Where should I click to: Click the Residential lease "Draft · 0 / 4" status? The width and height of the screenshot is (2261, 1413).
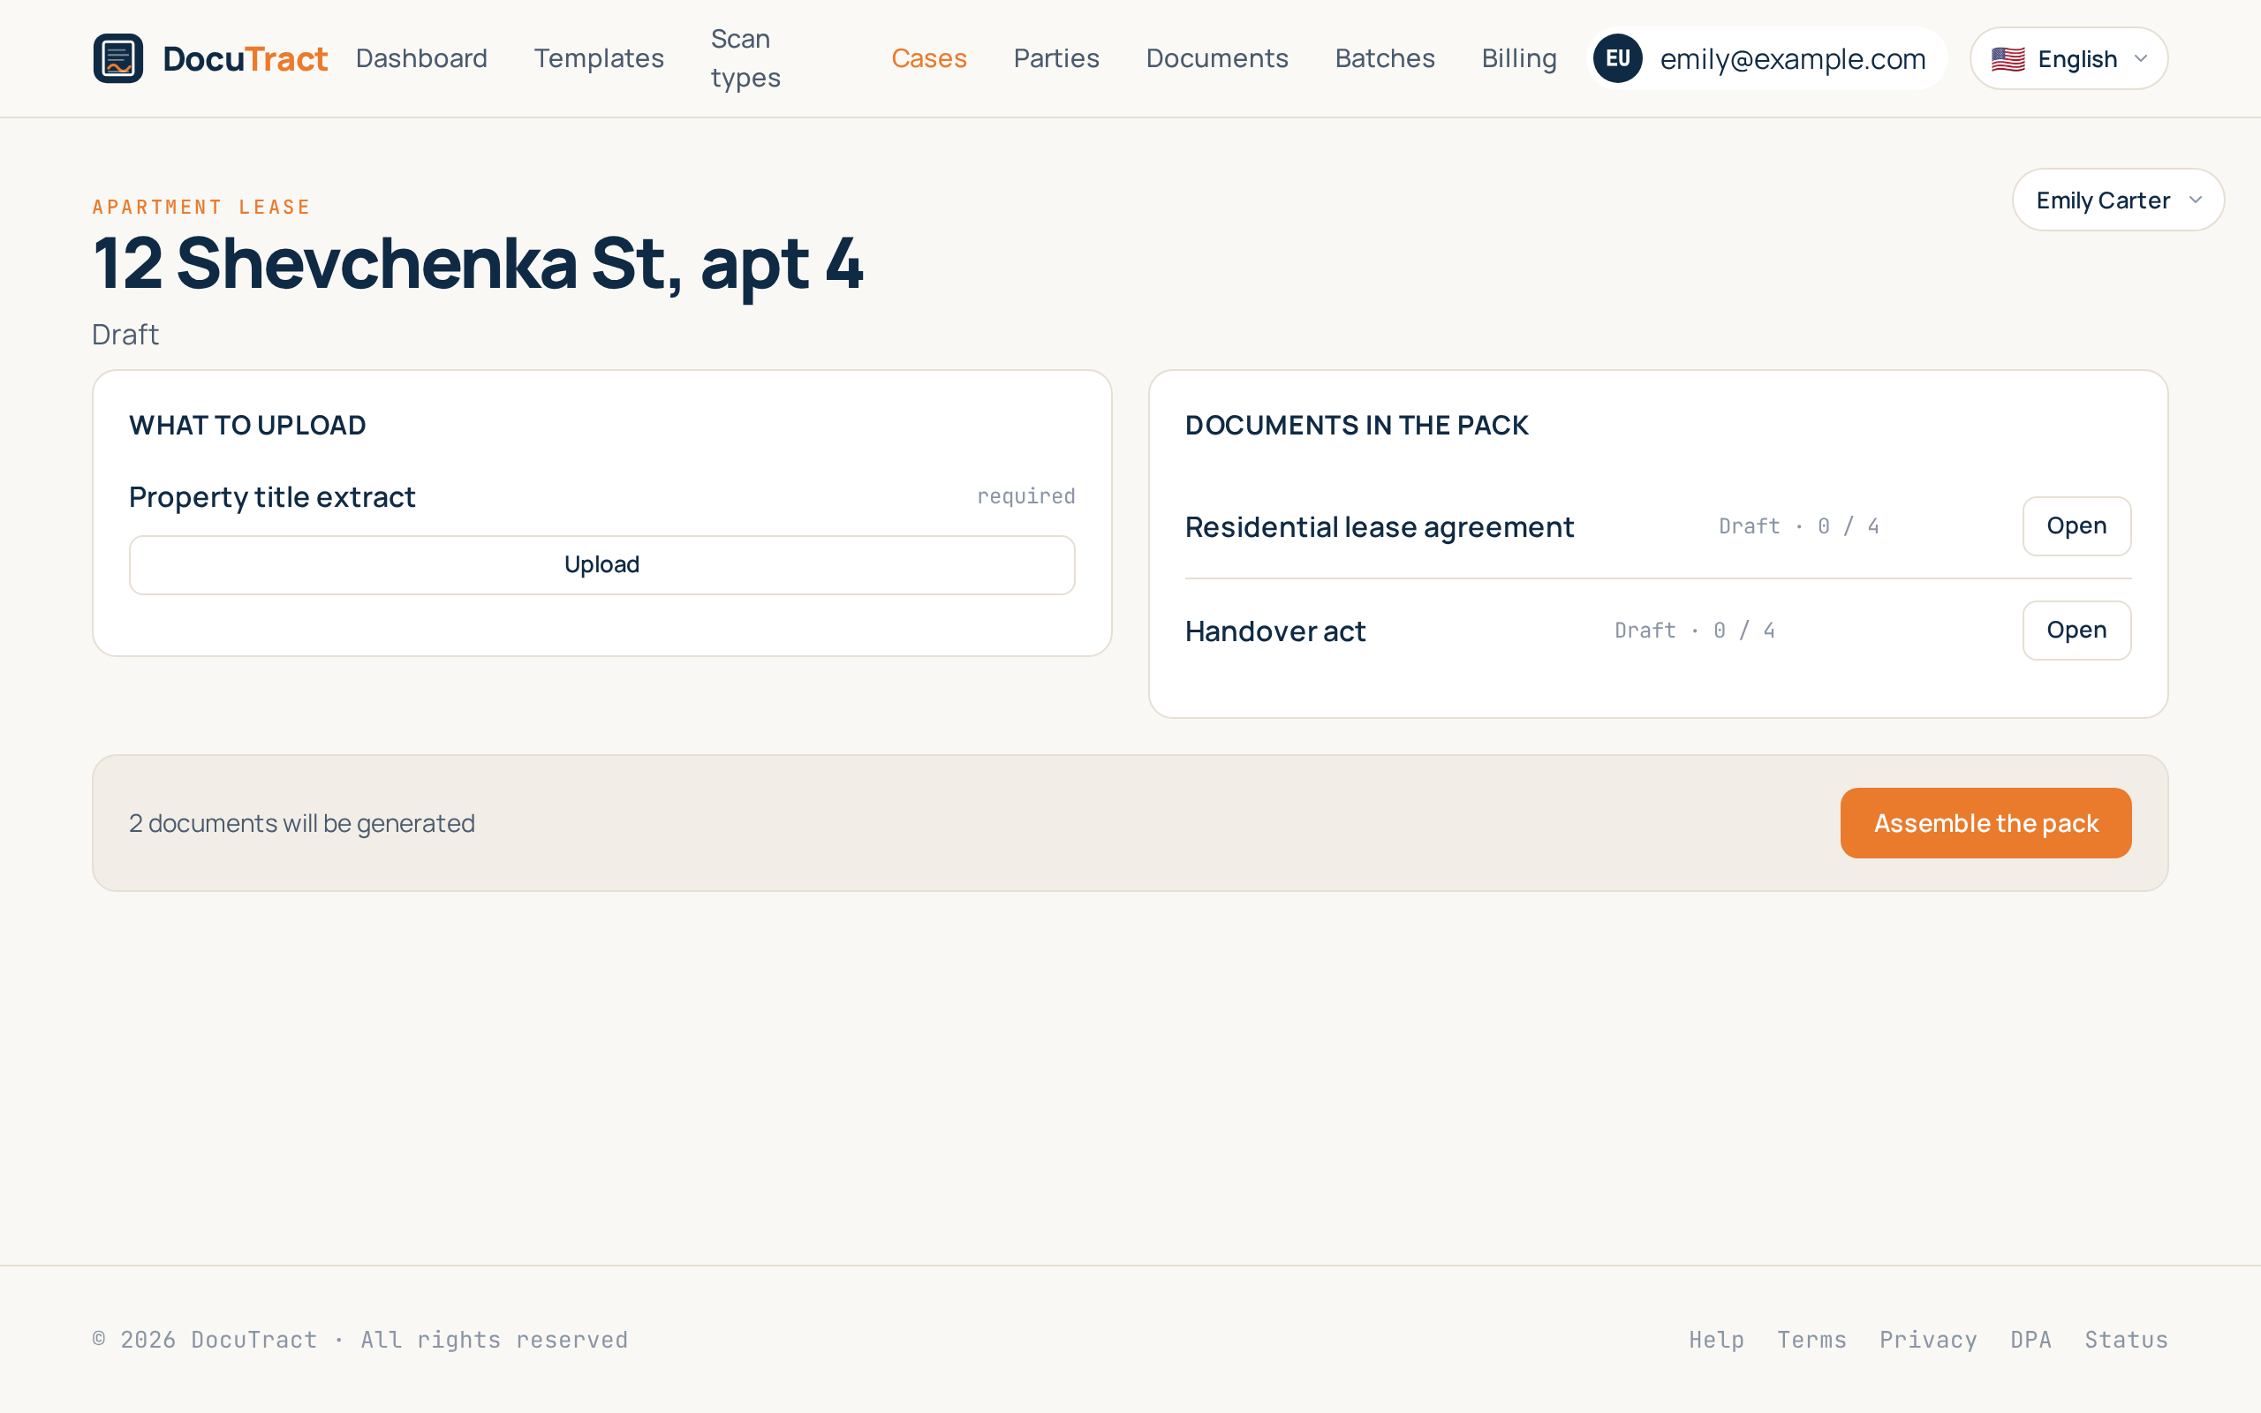(x=1798, y=526)
